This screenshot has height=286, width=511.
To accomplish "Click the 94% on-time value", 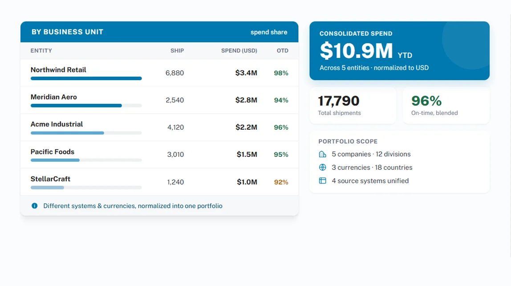I will click(281, 100).
